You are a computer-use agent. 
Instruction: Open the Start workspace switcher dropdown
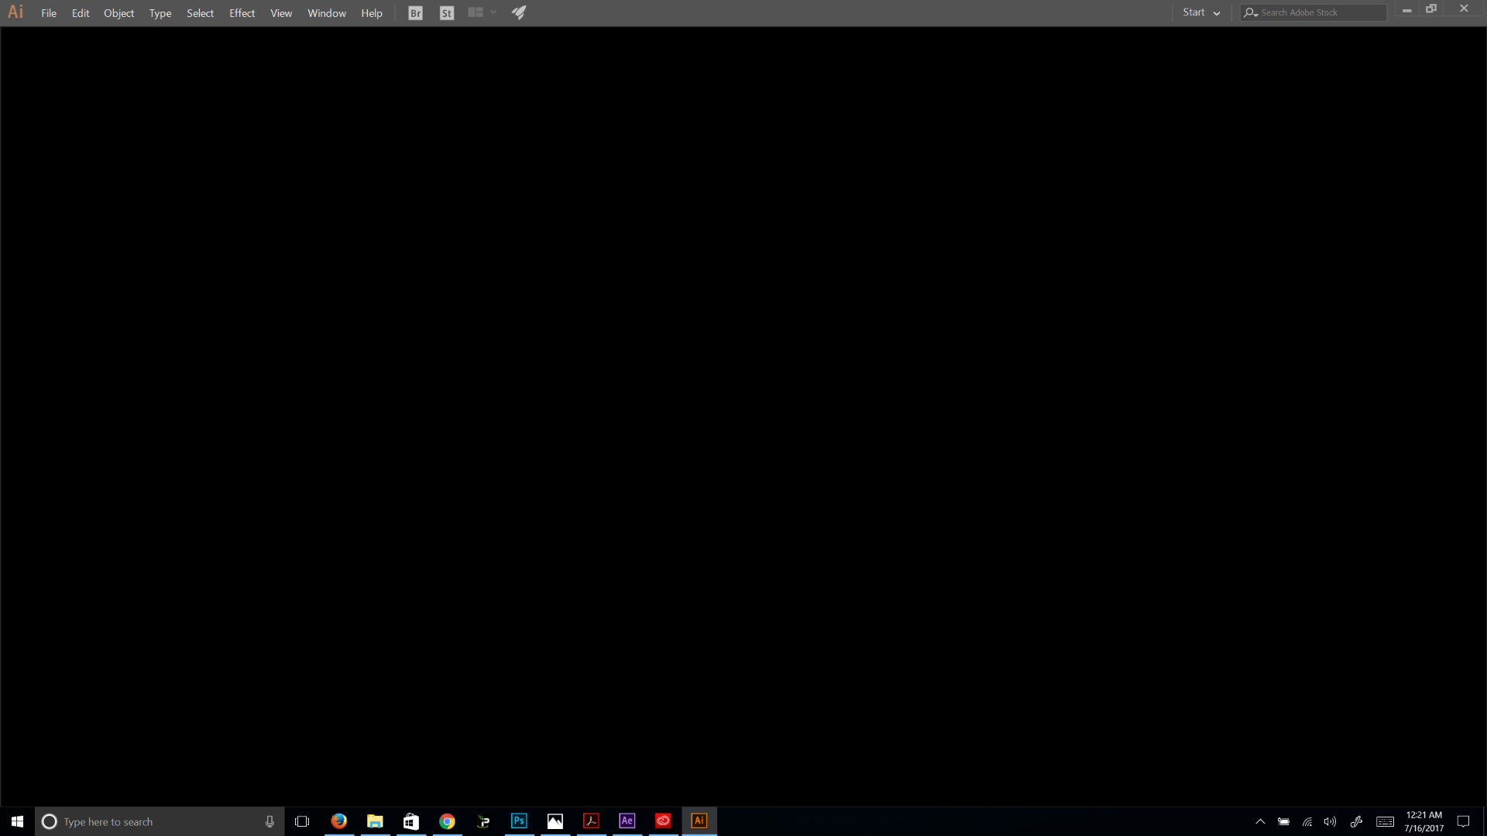1201,12
